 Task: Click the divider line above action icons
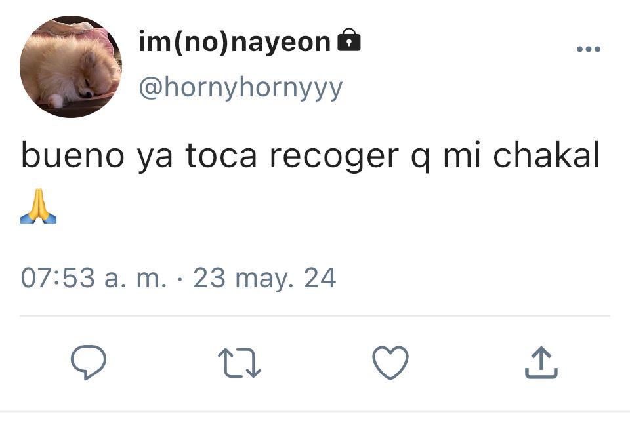click(314, 316)
